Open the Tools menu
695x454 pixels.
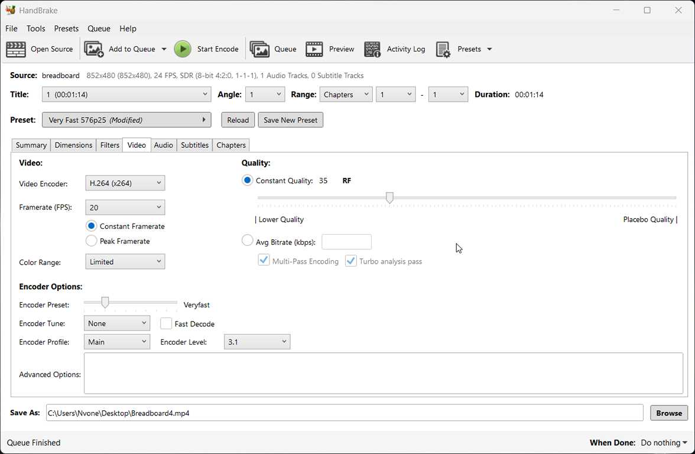(x=36, y=28)
